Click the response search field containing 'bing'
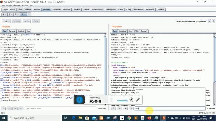 pos(170,108)
